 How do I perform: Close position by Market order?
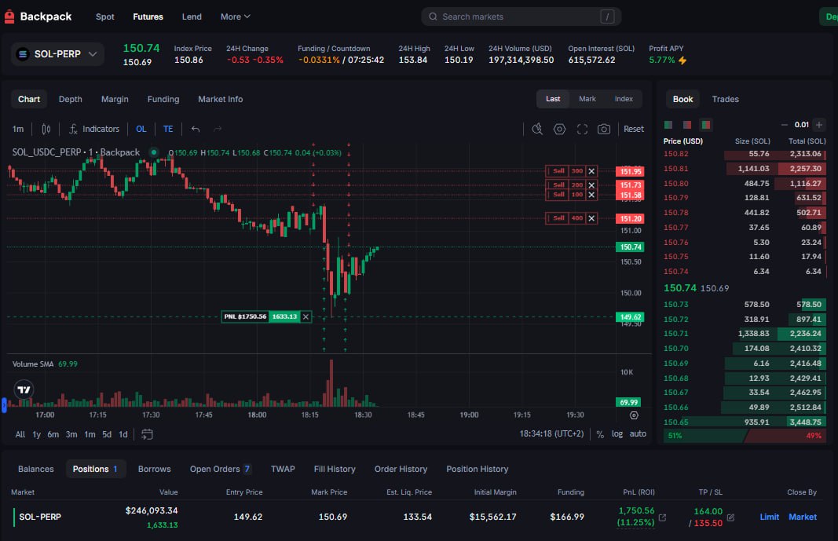(x=803, y=517)
